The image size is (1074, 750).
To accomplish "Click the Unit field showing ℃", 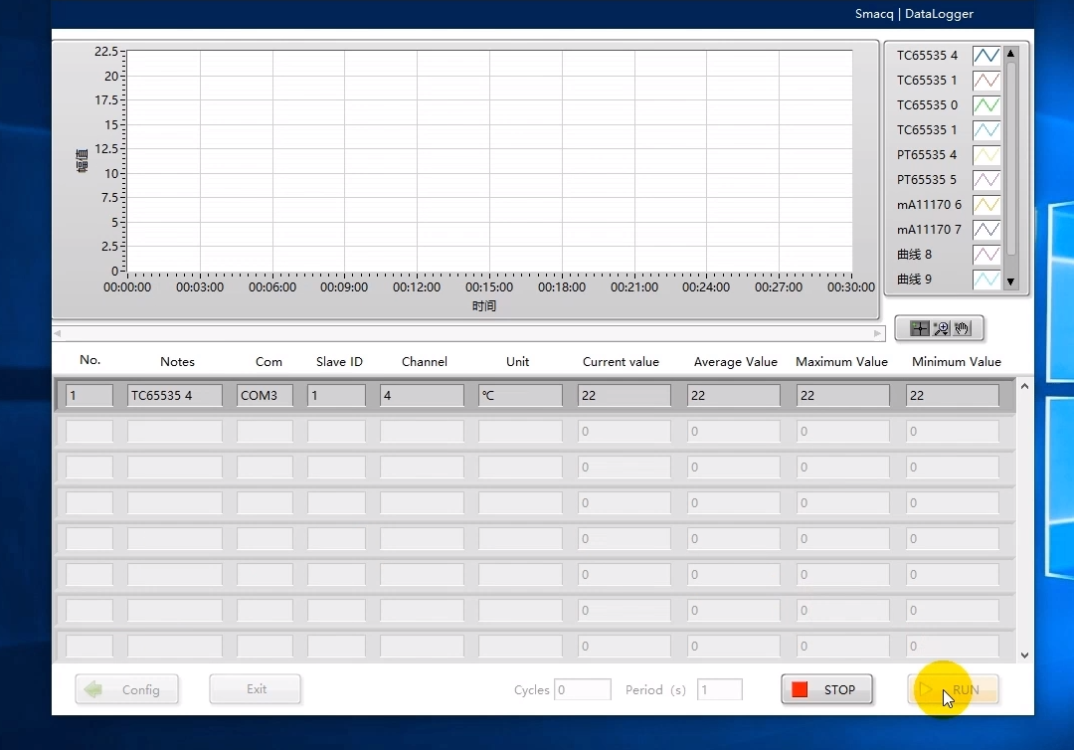I will tap(520, 395).
